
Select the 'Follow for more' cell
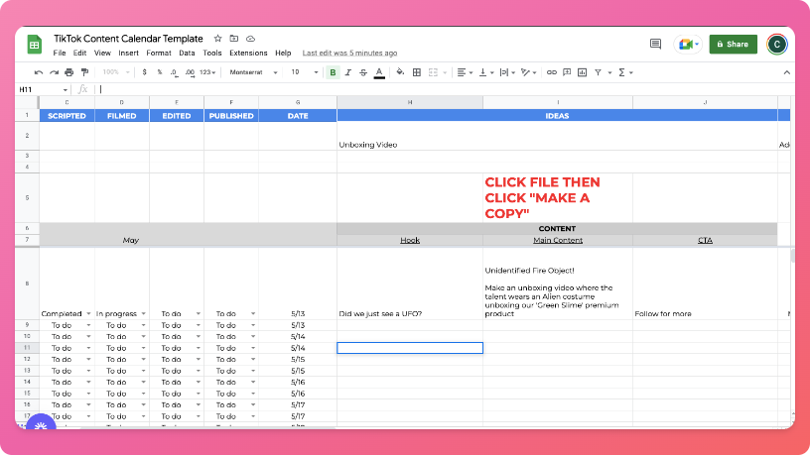705,284
